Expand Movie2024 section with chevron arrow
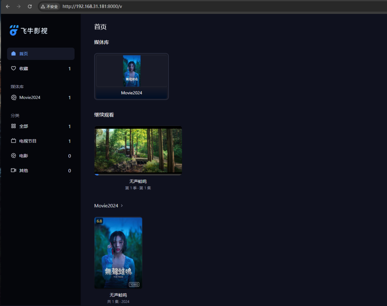The image size is (387, 306). [x=122, y=206]
